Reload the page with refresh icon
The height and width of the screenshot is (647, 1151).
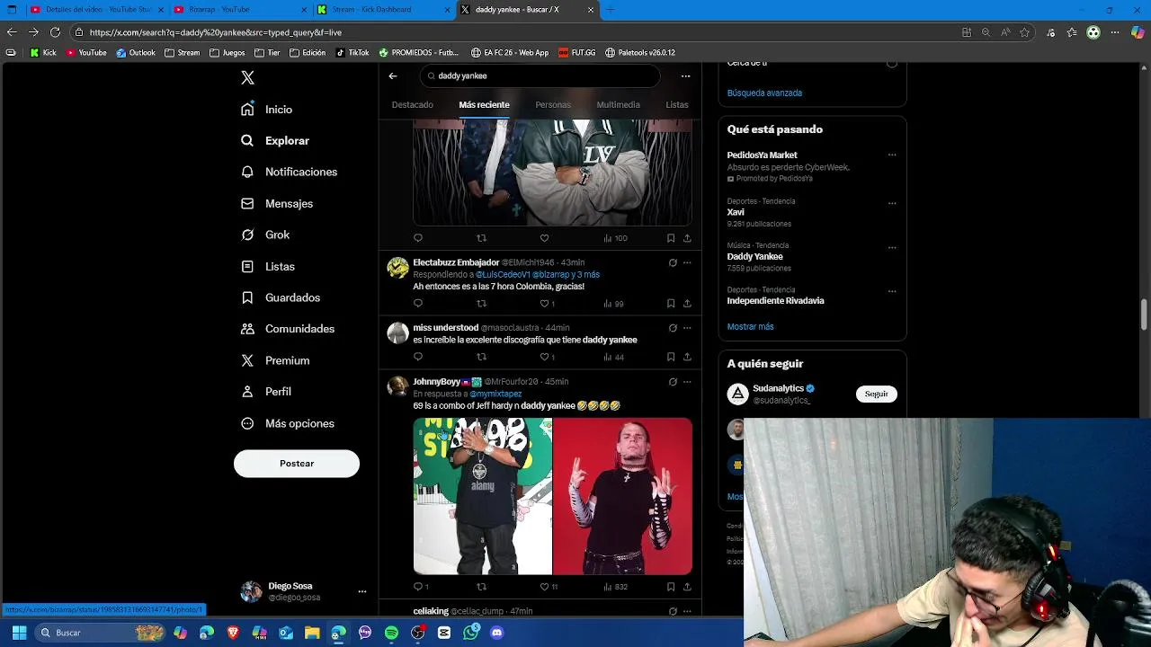point(55,32)
